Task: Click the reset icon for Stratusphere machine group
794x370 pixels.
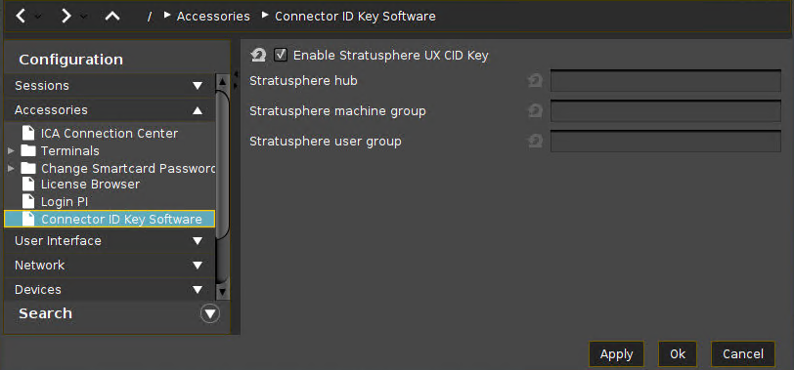Action: tap(535, 110)
